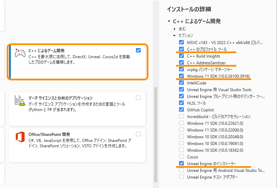277x188 pixels.
Task: Enable the data science workload checkbox
Action: pos(138,98)
